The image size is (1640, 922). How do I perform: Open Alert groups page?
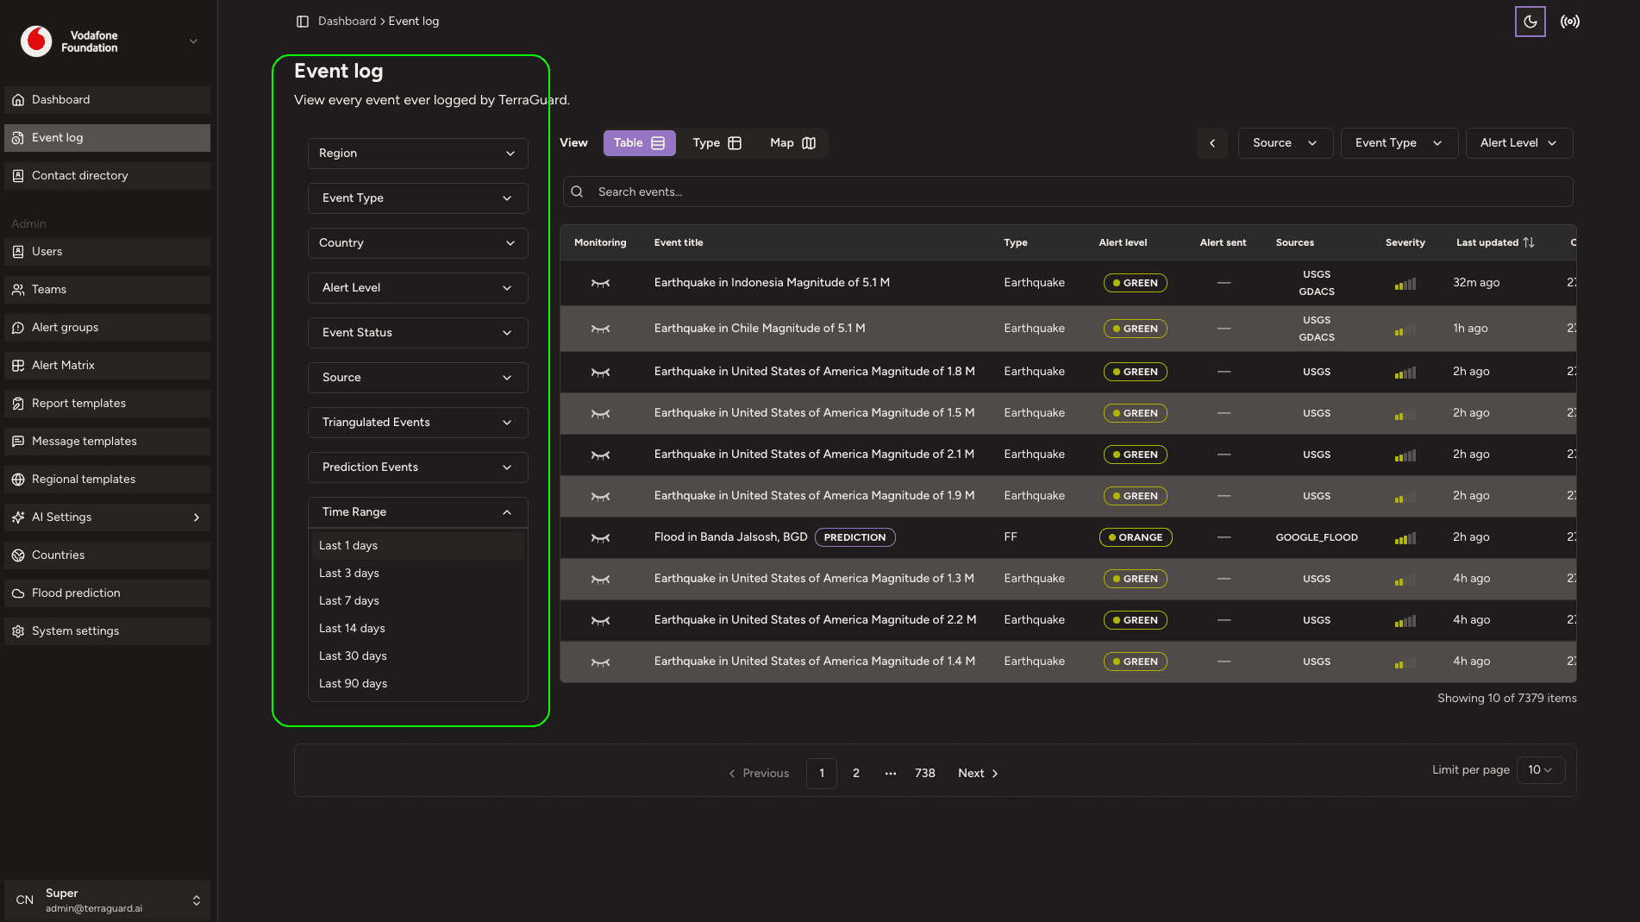click(x=107, y=328)
